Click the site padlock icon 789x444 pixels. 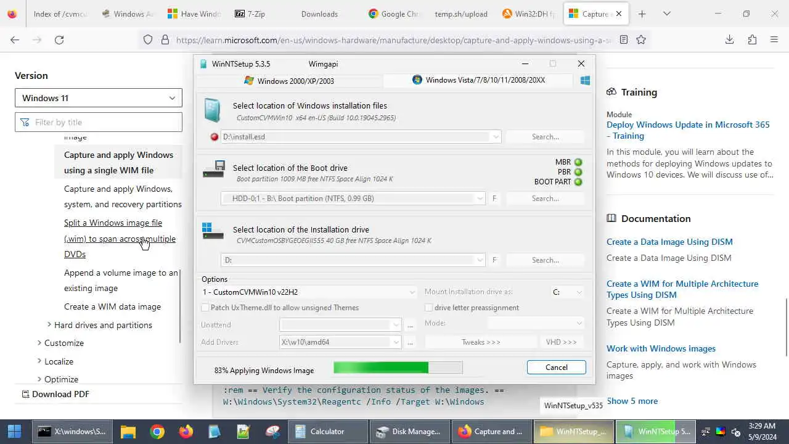[x=165, y=39]
